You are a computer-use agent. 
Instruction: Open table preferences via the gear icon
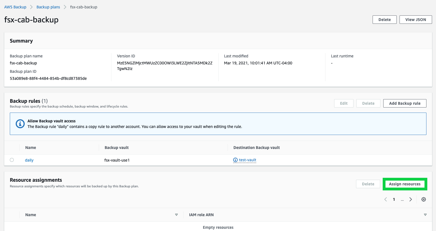pyautogui.click(x=423, y=199)
